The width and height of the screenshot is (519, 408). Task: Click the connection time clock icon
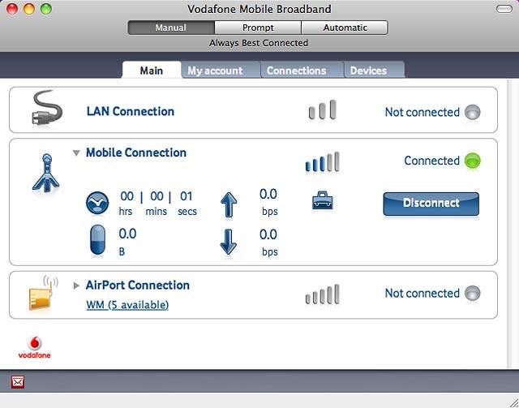97,203
